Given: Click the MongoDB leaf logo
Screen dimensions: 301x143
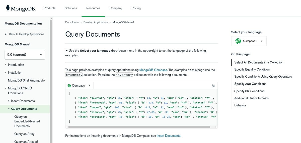Looking at the screenshot, I should 8,8.
